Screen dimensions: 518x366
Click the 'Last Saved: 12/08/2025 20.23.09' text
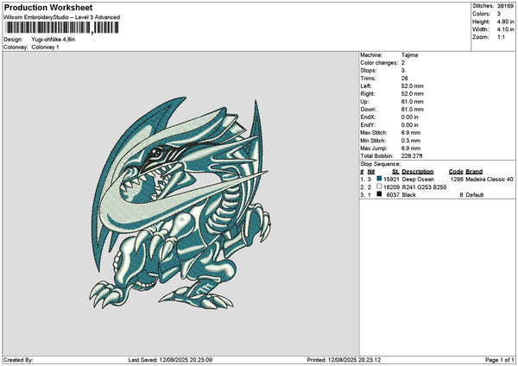[170, 360]
